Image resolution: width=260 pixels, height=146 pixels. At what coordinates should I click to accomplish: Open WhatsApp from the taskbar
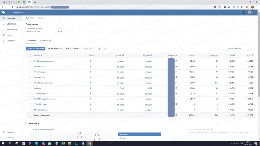tap(50, 143)
